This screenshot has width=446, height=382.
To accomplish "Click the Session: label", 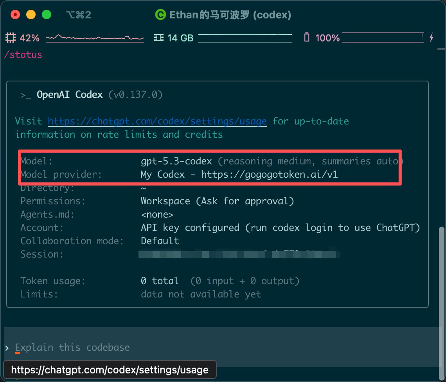I will click(42, 254).
